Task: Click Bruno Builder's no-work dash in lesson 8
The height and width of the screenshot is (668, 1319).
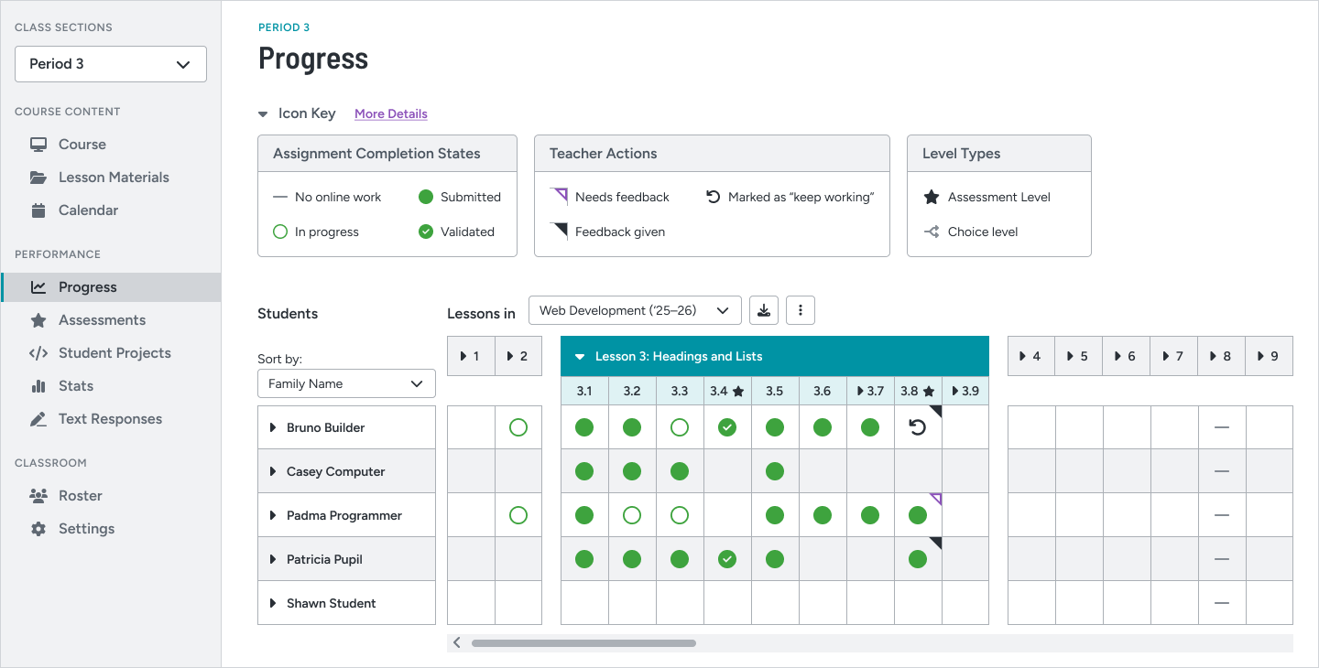Action: click(x=1222, y=427)
